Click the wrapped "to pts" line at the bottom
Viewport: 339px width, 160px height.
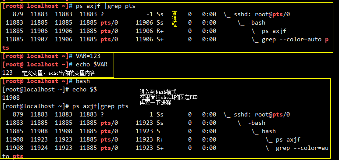(13, 156)
